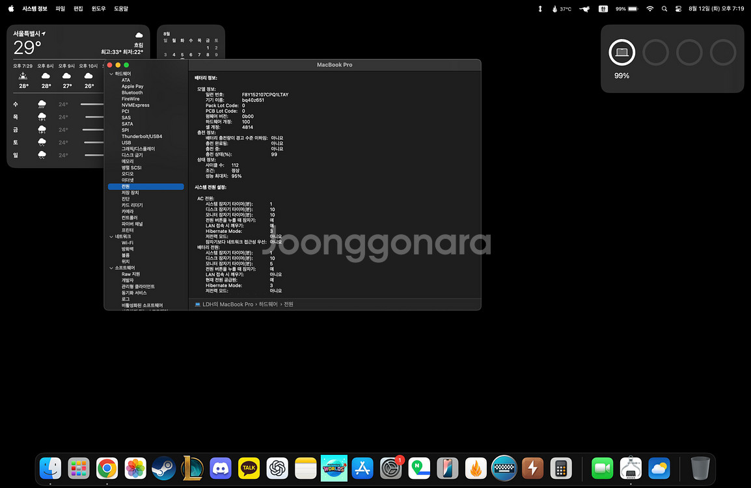Select 카메라 in the sidebar
Viewport: 751px width, 488px height.
(128, 211)
